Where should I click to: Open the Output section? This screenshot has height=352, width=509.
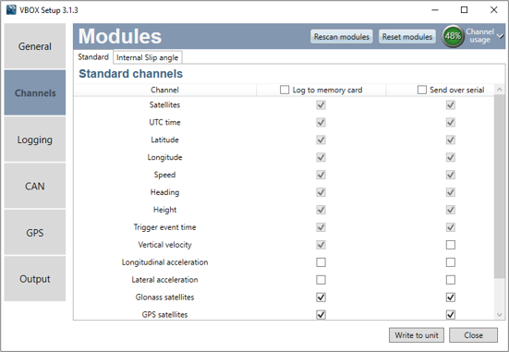click(35, 279)
